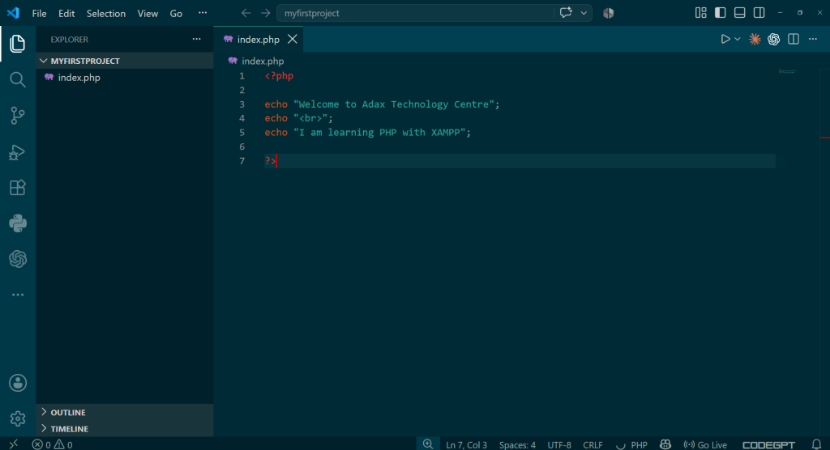
Task: Open the Edit menu
Action: click(66, 13)
